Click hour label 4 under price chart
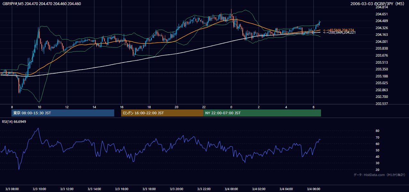Image resolution: width=409 pixels, height=192 pixels. click(x=286, y=107)
